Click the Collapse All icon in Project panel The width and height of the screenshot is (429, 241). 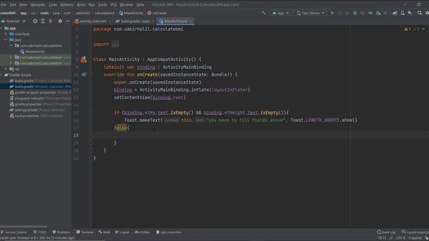pos(50,21)
